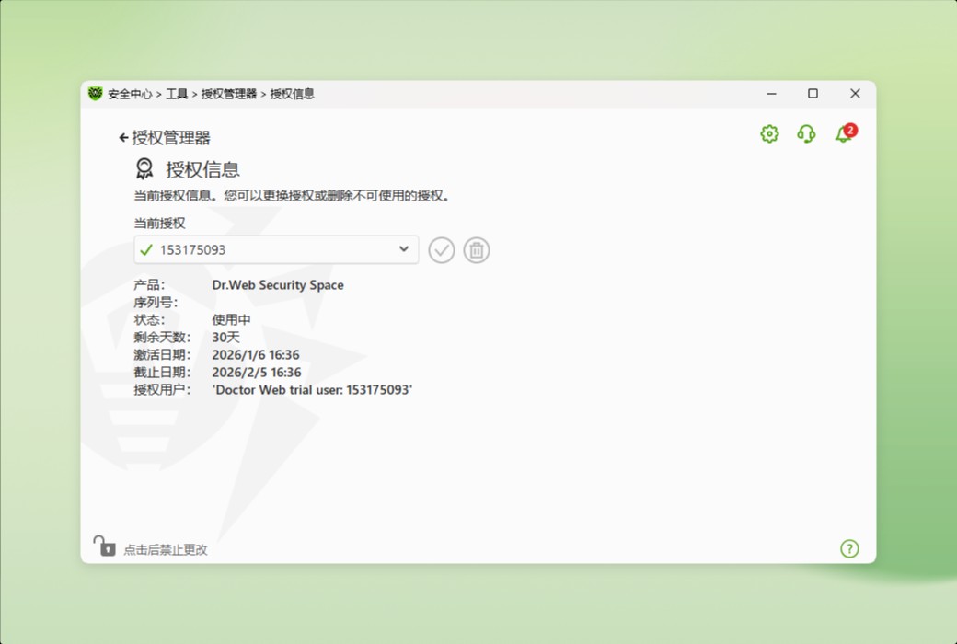
Task: Click the Doctor Web trial user text
Action: click(313, 390)
